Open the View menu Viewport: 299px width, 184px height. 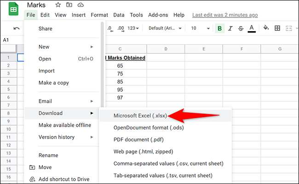point(61,15)
